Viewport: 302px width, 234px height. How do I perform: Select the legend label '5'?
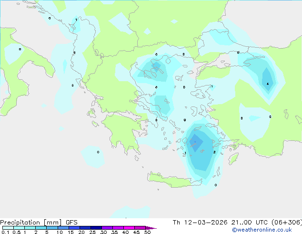click(x=47, y=232)
